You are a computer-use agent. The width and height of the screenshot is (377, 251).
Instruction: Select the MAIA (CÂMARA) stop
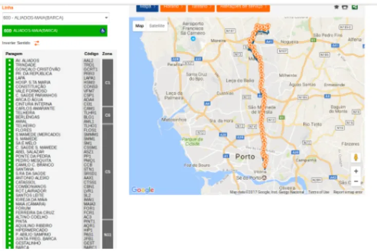coord(30,204)
